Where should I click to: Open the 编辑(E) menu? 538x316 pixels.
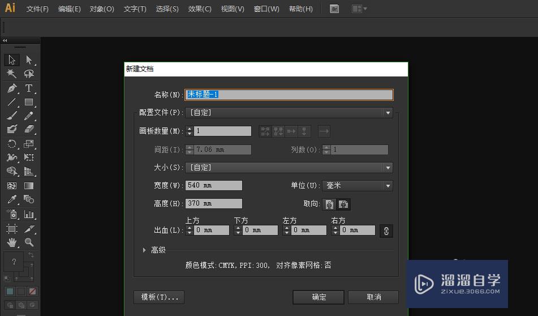pos(70,9)
